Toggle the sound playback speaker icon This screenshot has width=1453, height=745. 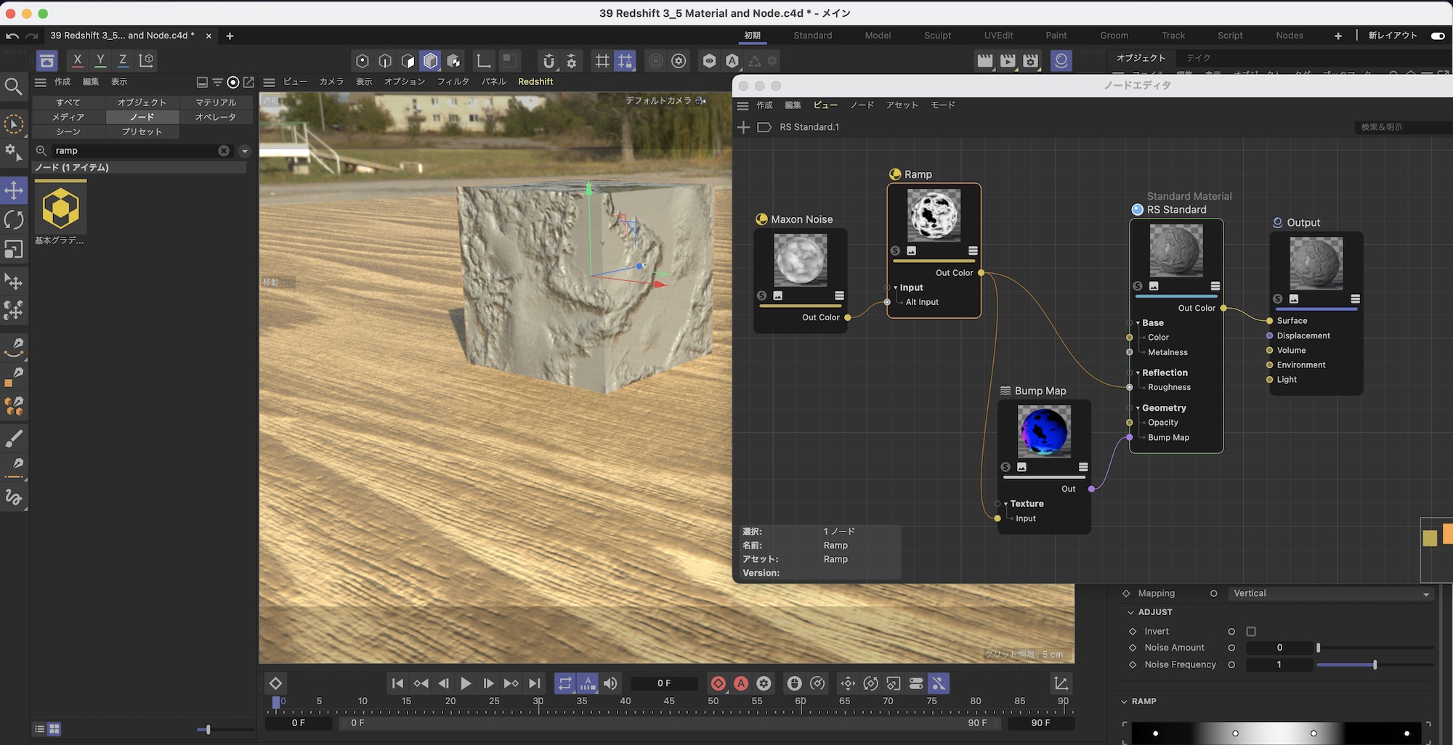point(610,683)
